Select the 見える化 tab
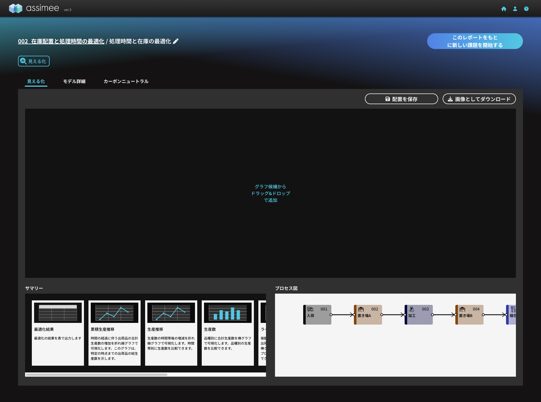 [x=36, y=81]
